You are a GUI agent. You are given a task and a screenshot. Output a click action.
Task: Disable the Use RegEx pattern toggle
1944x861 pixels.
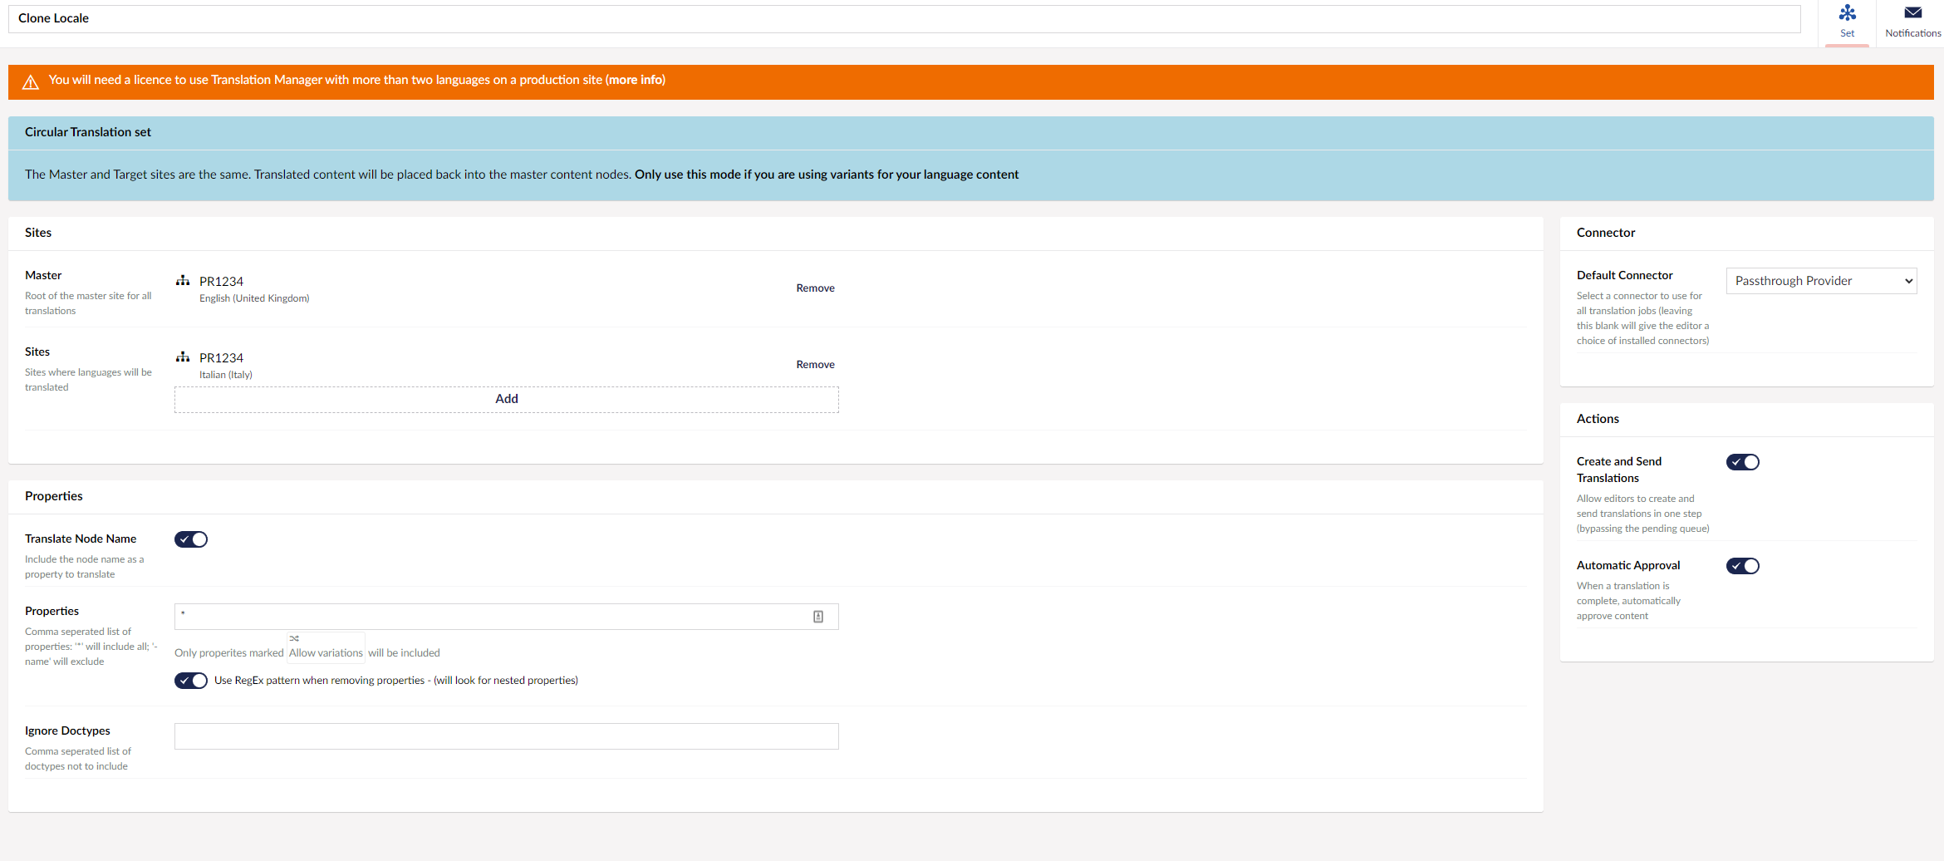point(191,681)
